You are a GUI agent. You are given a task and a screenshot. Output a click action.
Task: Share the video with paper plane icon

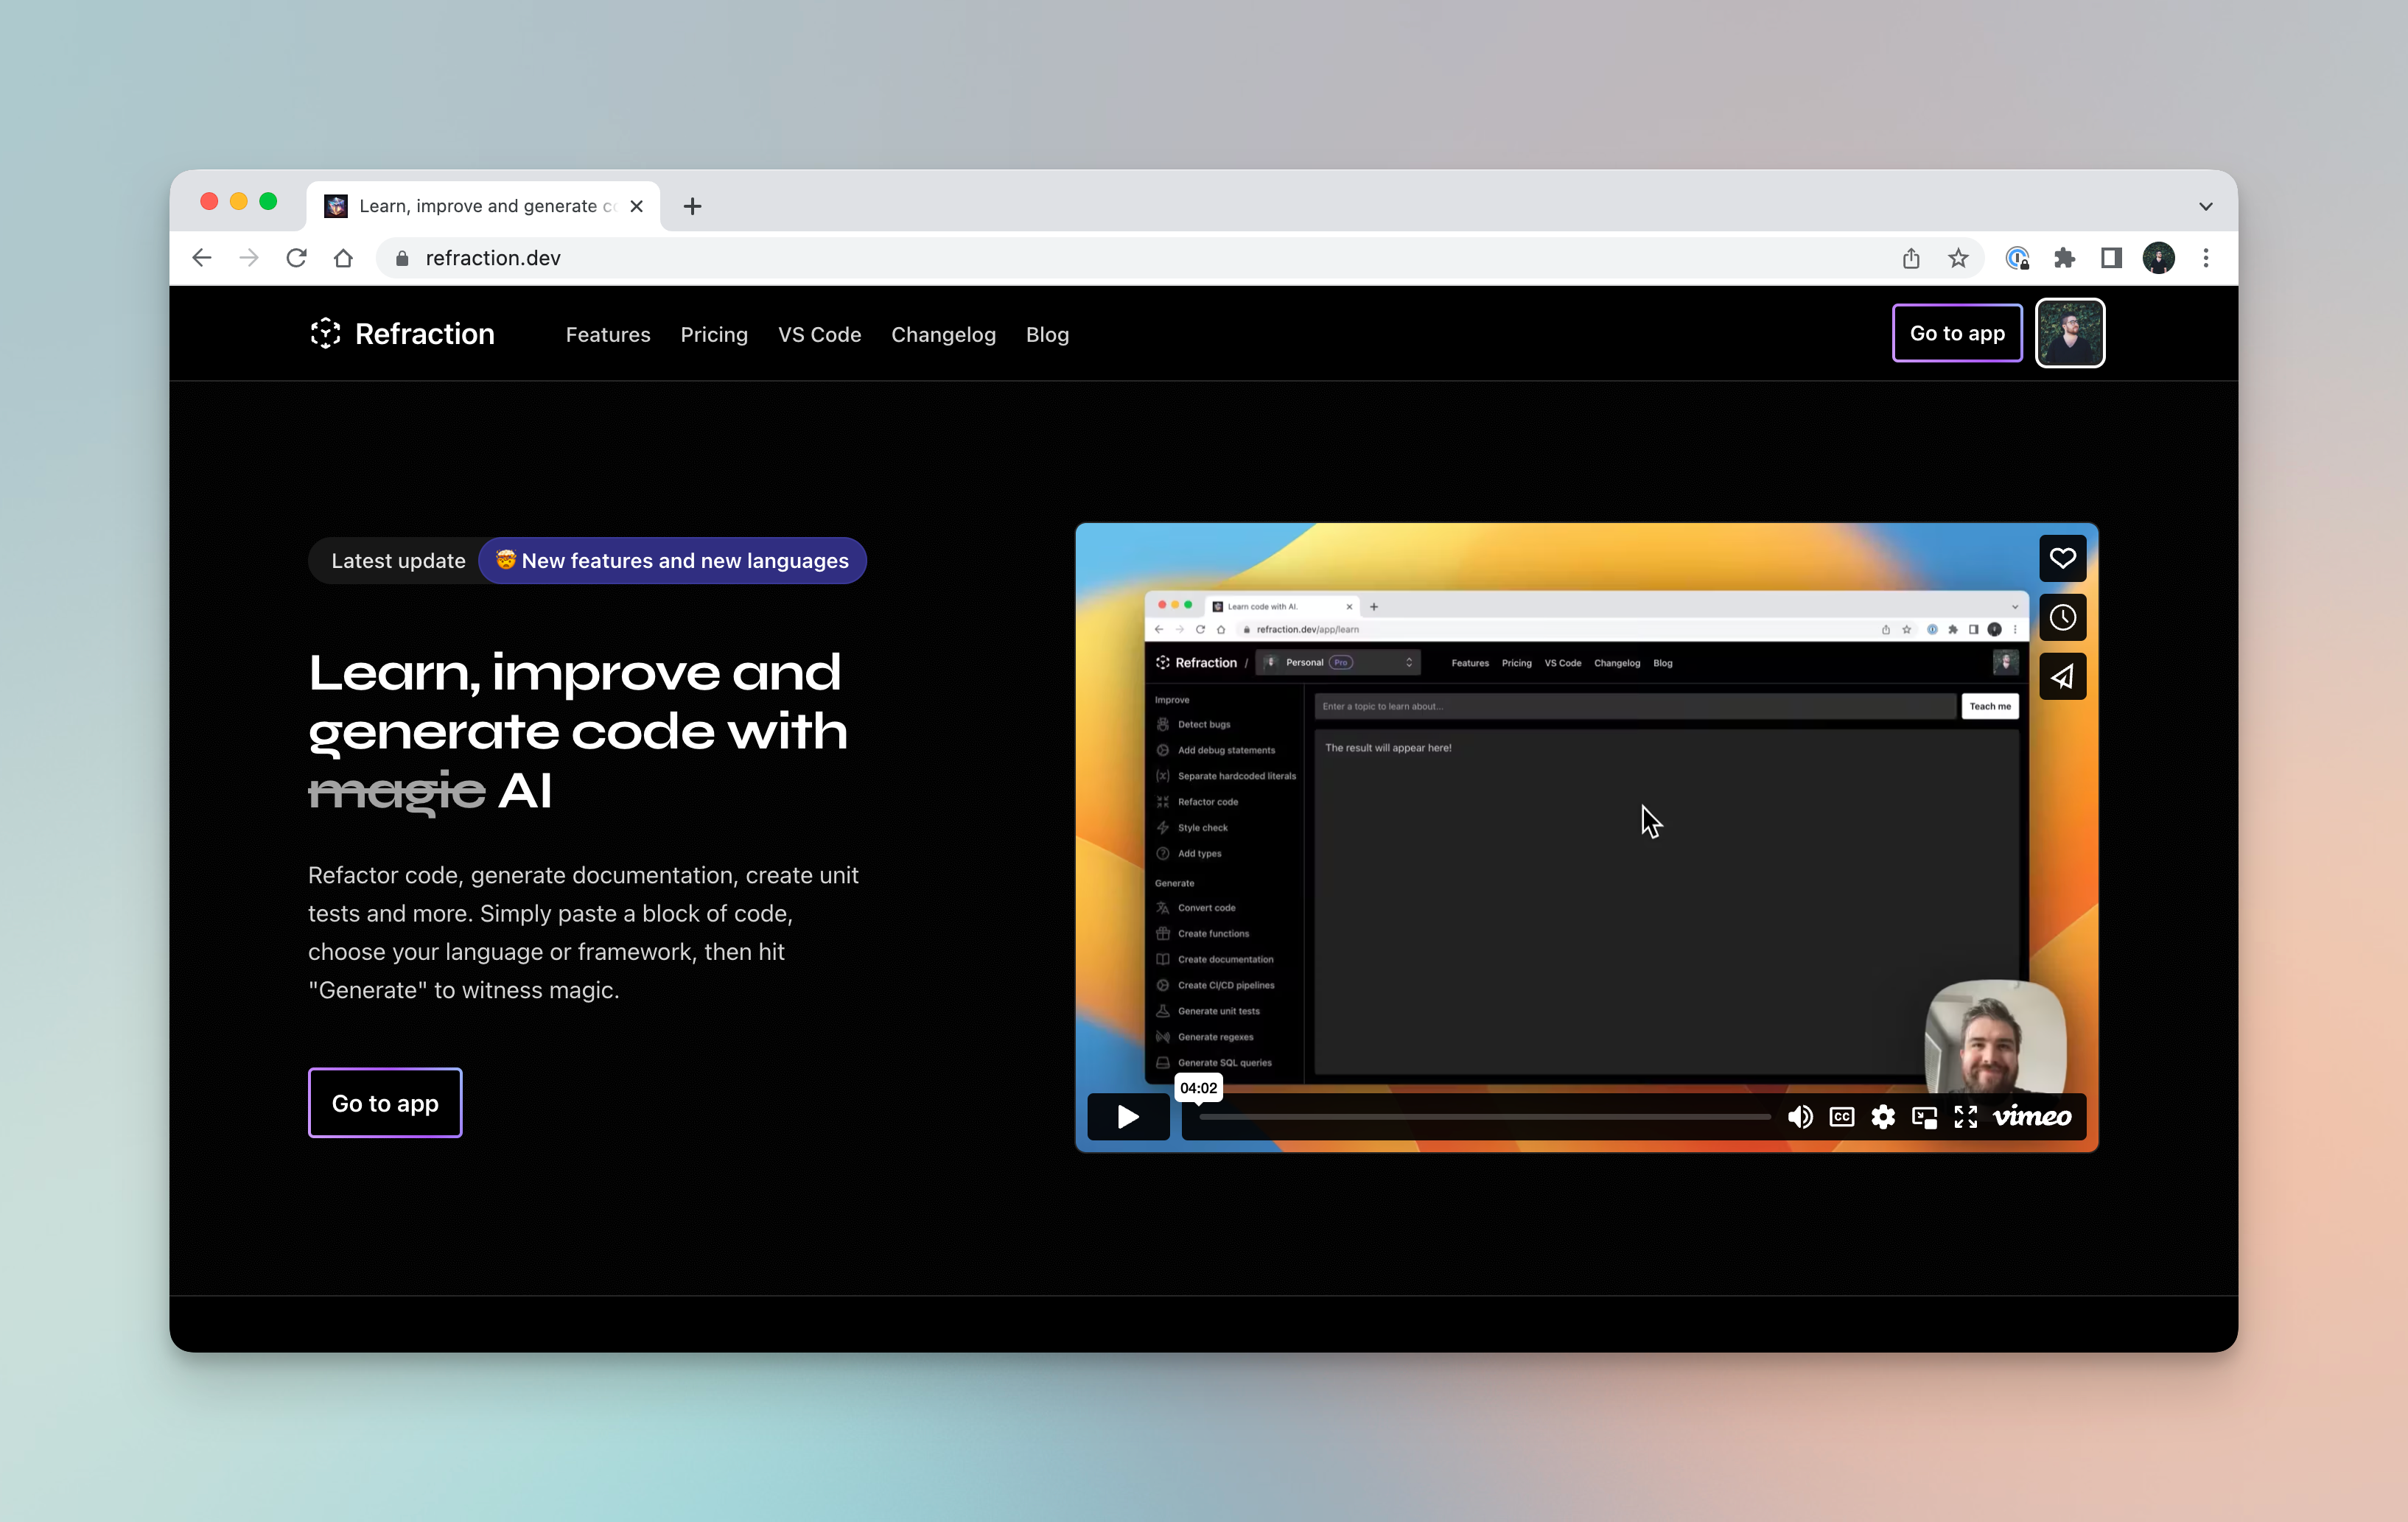coord(2062,677)
